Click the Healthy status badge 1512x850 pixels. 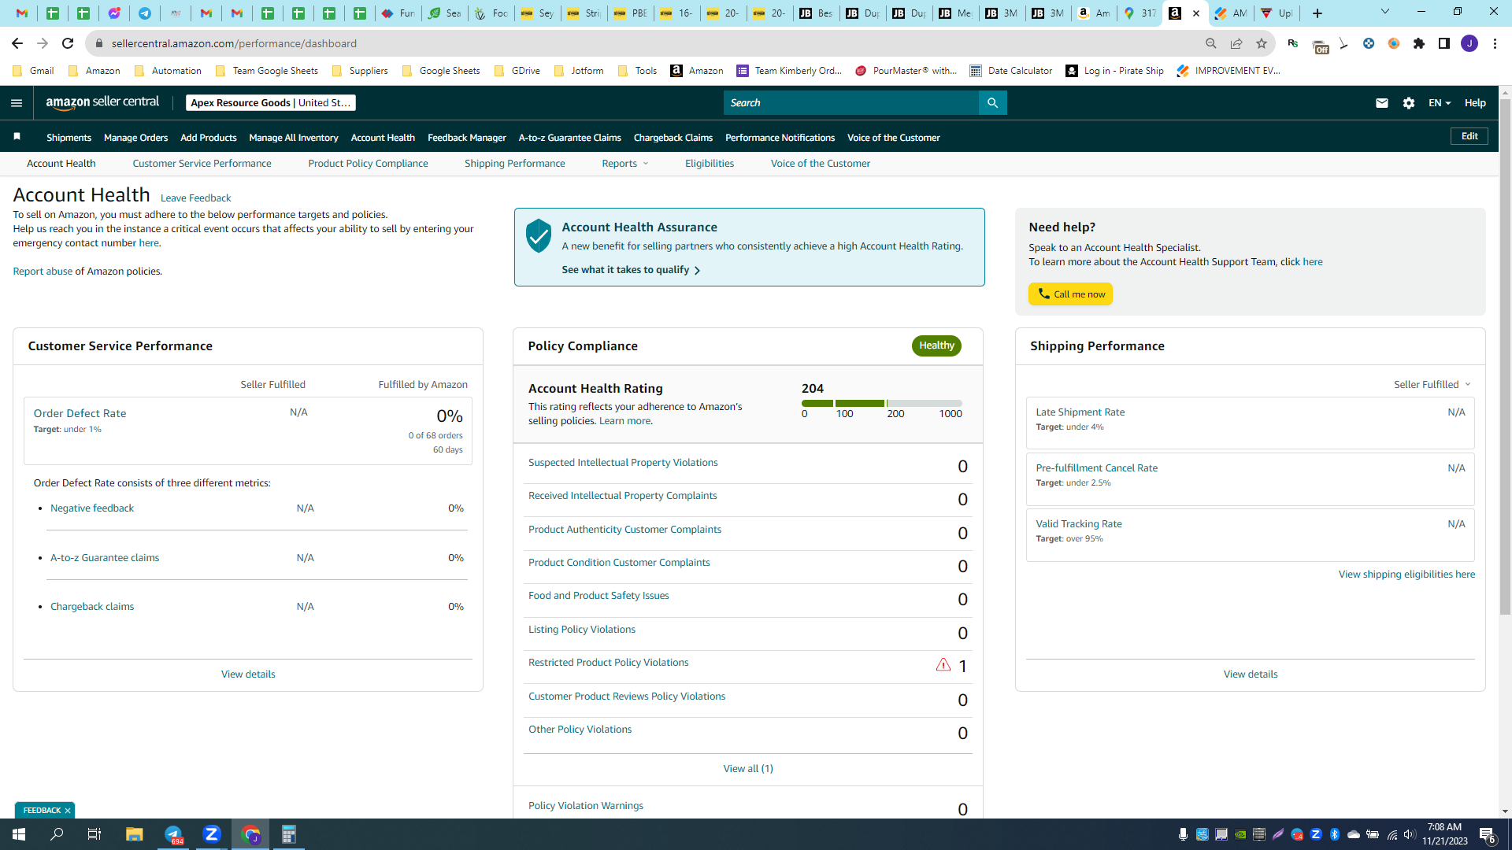(x=936, y=346)
